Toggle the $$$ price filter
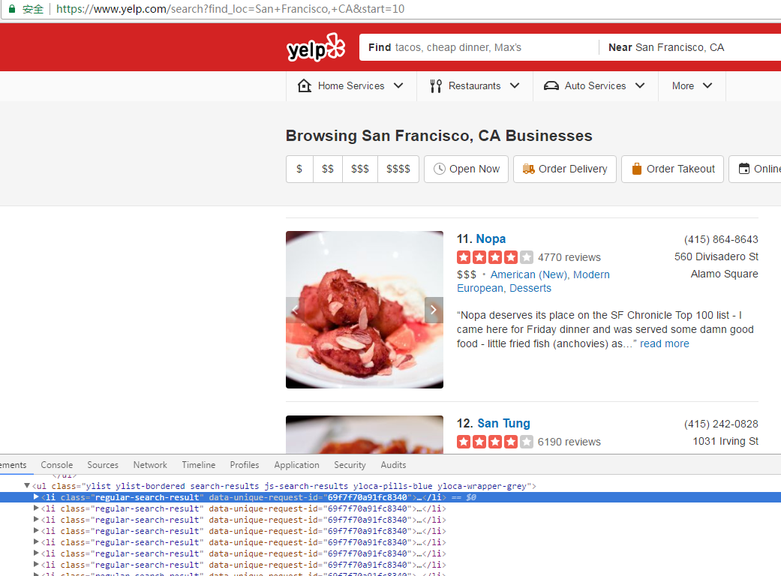Image resolution: width=781 pixels, height=576 pixels. pyautogui.click(x=360, y=169)
